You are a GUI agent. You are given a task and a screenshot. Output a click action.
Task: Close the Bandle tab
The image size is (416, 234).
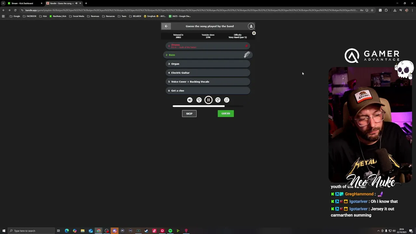click(x=80, y=3)
